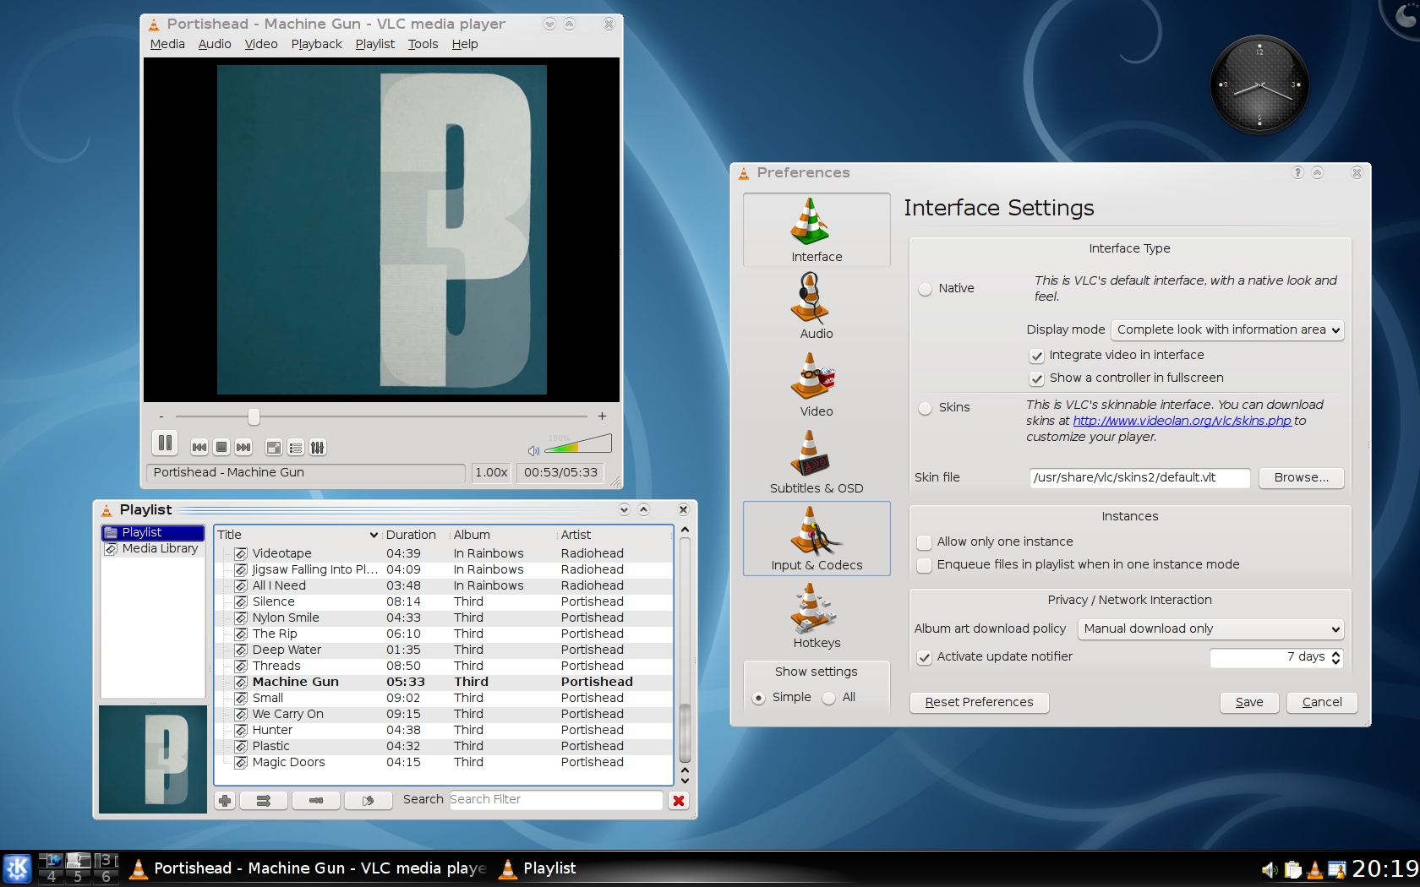Open extended settings equalizer icon

318,448
